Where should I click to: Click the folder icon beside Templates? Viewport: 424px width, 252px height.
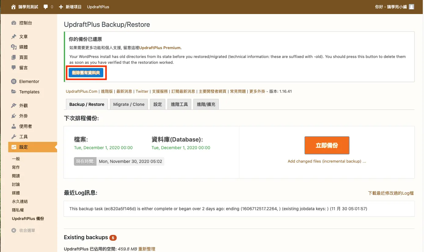[x=14, y=92]
